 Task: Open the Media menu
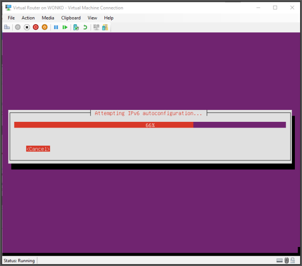pos(48,18)
